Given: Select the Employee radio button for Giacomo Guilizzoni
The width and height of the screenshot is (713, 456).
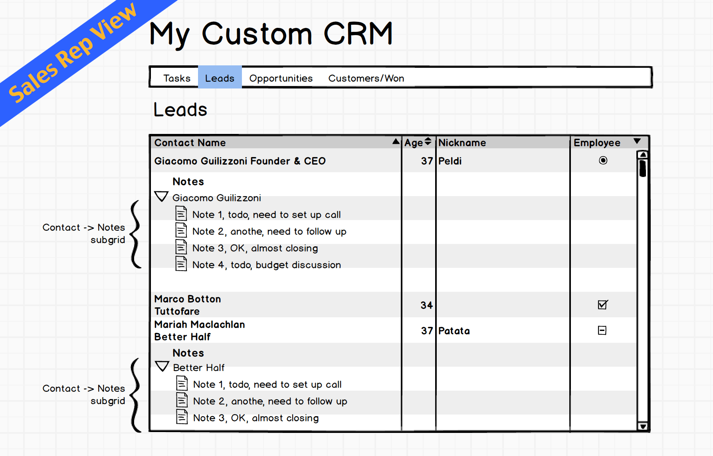Looking at the screenshot, I should (603, 160).
